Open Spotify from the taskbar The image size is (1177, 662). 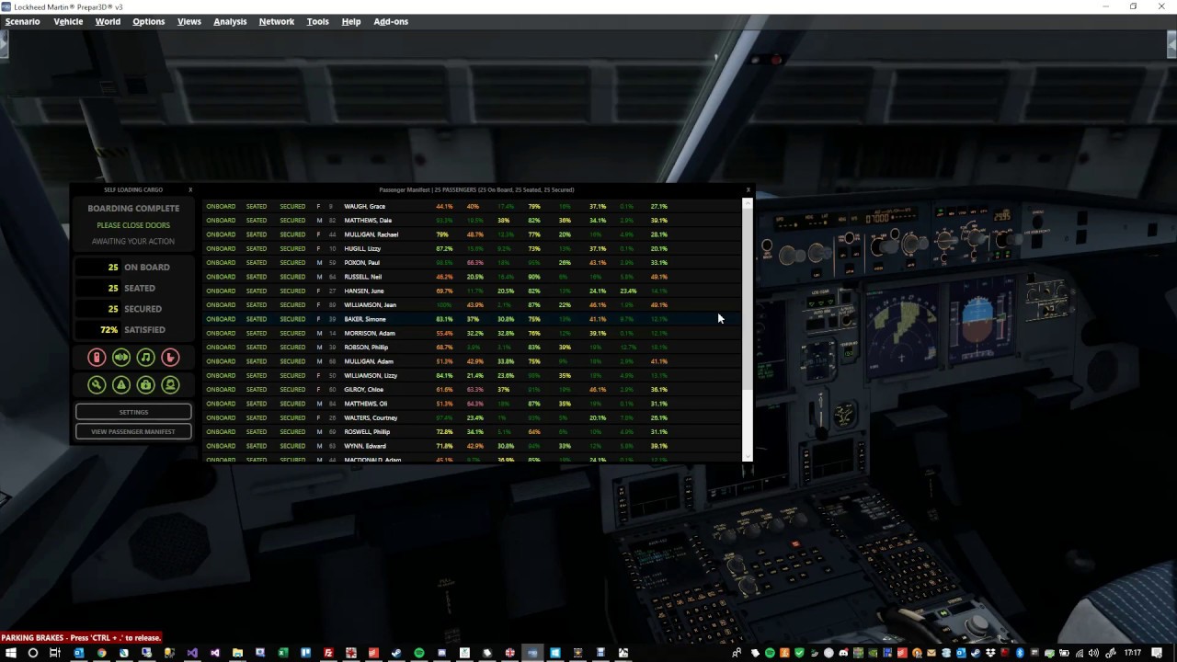419,653
